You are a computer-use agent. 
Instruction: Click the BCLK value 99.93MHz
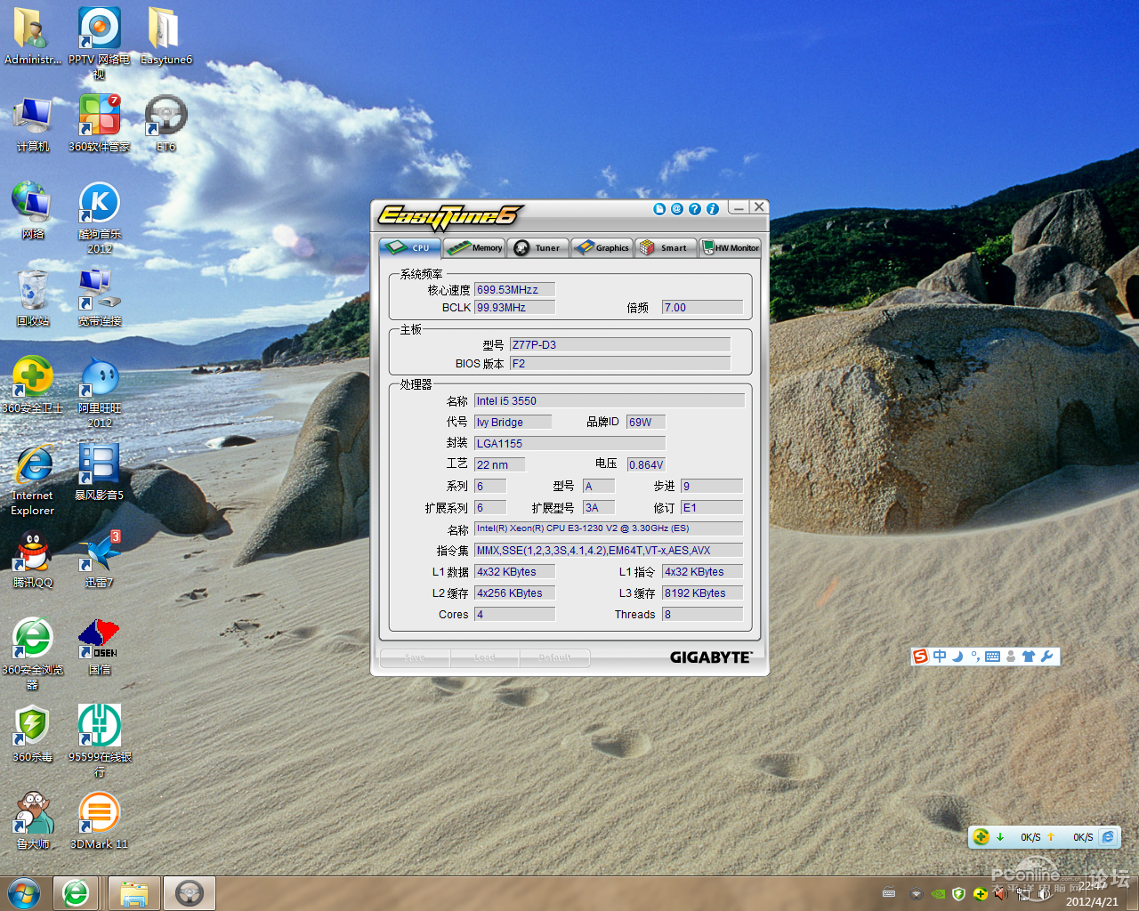pos(514,307)
